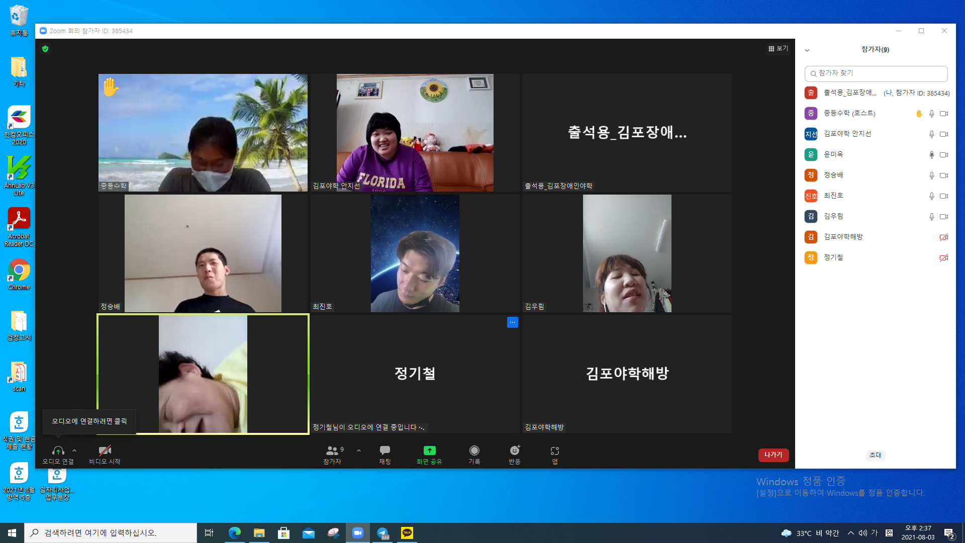
Task: Click the green encryption shield icon
Action: (x=45, y=49)
